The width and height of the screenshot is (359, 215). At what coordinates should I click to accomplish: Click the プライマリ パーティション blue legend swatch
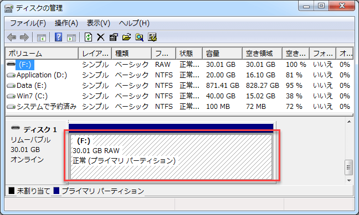click(57, 191)
